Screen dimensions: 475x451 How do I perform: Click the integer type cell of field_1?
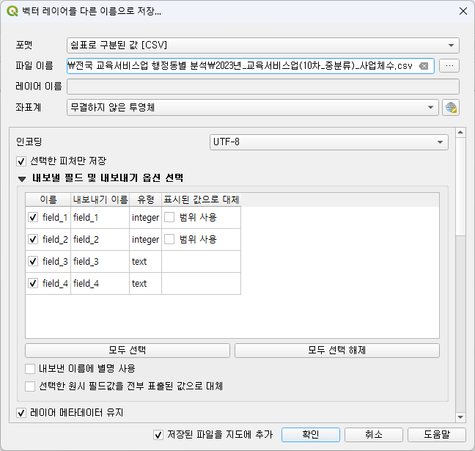click(145, 218)
